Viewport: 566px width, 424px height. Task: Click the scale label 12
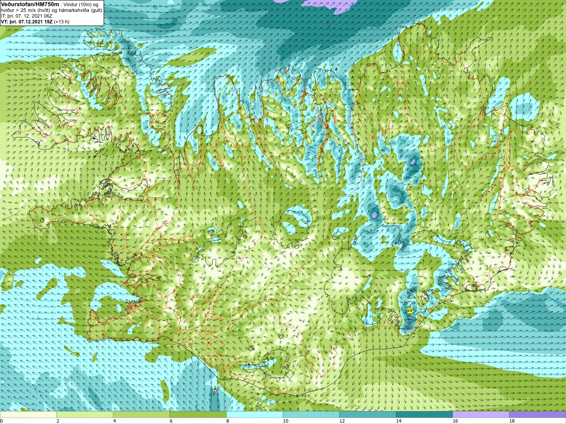(342, 421)
